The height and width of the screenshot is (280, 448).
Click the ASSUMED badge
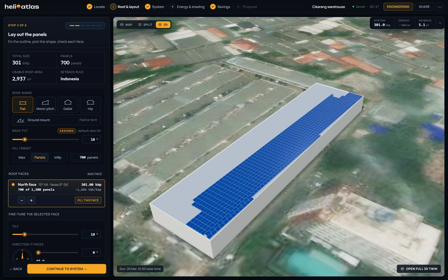click(x=67, y=131)
